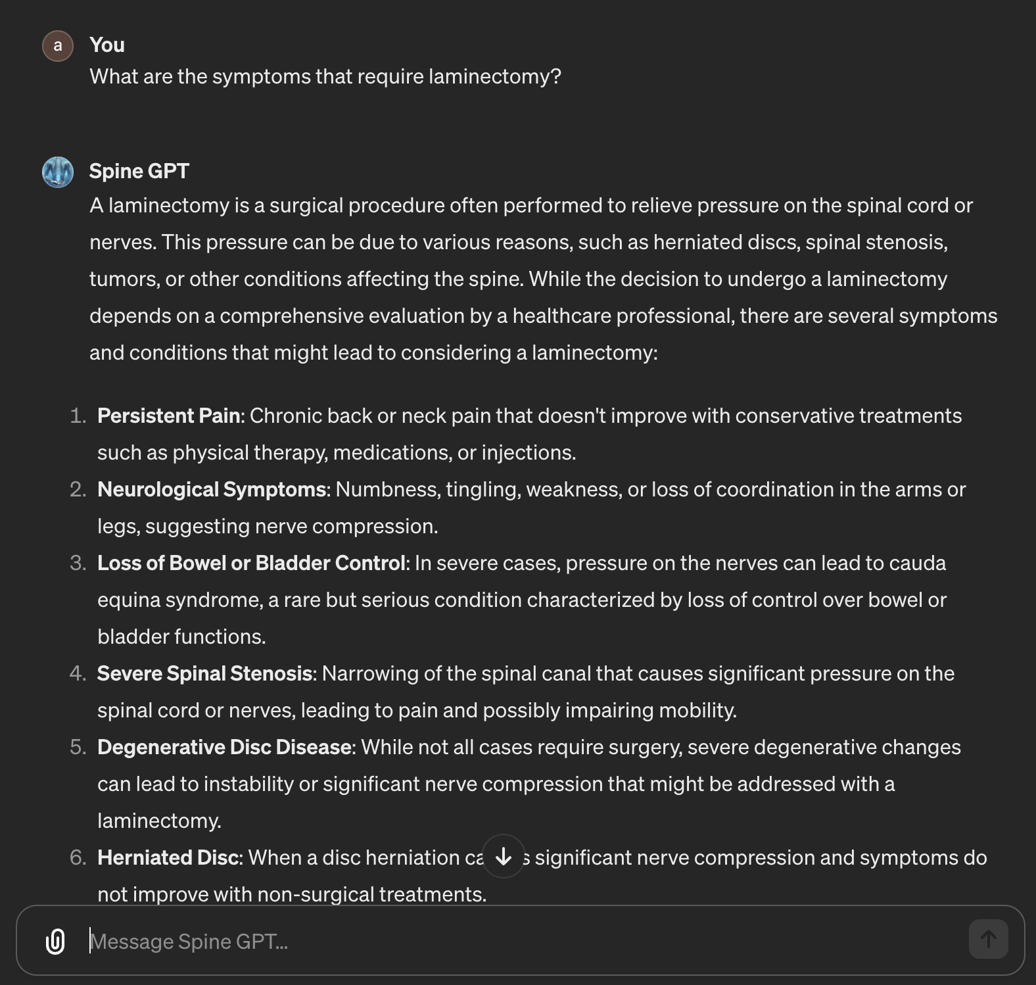Focus the Message Spine GPT input field
Image resolution: width=1036 pixels, height=985 pixels.
[519, 941]
